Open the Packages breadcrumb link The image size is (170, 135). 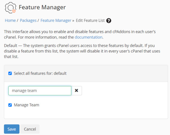point(28,20)
